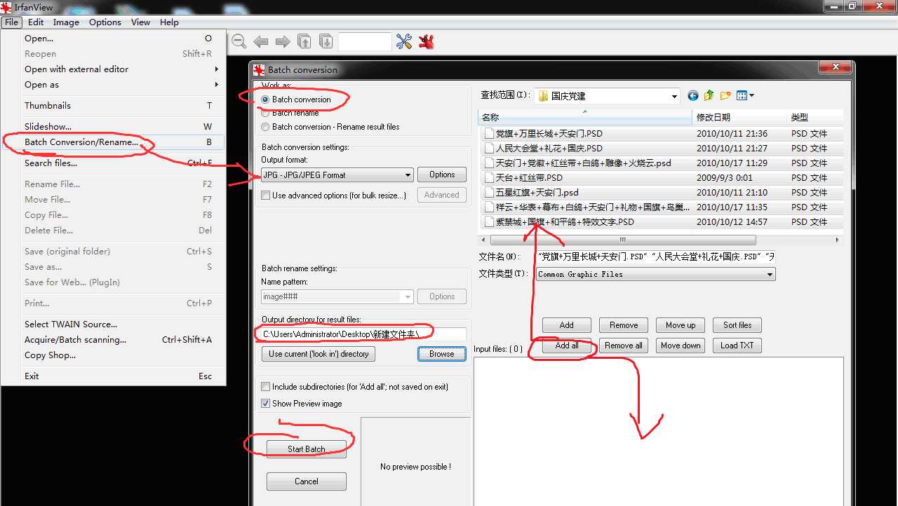This screenshot has width=898, height=506.
Task: Open the Options menu in menu bar
Action: [x=105, y=22]
